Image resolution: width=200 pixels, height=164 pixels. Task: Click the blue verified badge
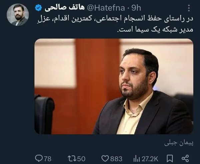click(x=38, y=8)
